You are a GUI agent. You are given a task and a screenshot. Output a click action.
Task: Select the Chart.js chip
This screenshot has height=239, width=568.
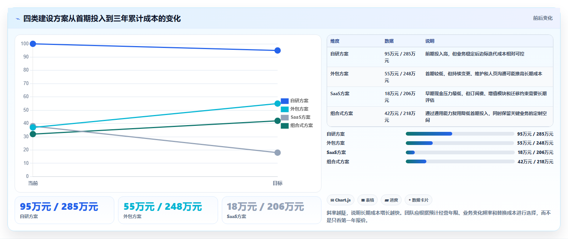[340, 200]
